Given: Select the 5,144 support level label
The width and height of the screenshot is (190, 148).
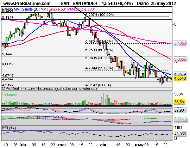Looking at the screenshot, I should [x=7, y=54].
